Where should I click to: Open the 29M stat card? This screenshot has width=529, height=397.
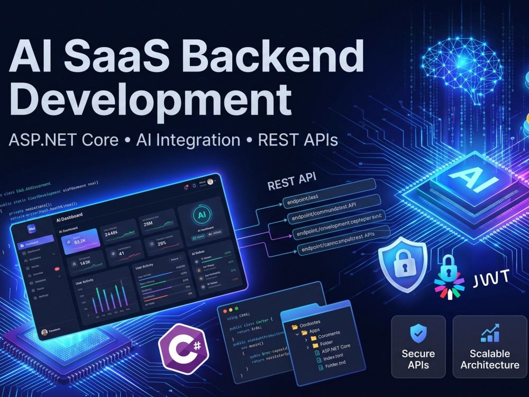[159, 221]
